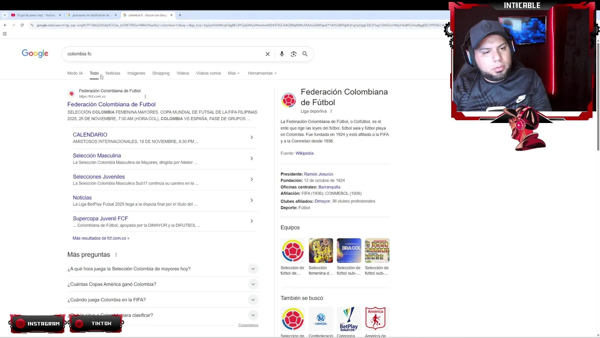
Task: Open Federación Colombiana de Futbol result title
Action: (112, 105)
